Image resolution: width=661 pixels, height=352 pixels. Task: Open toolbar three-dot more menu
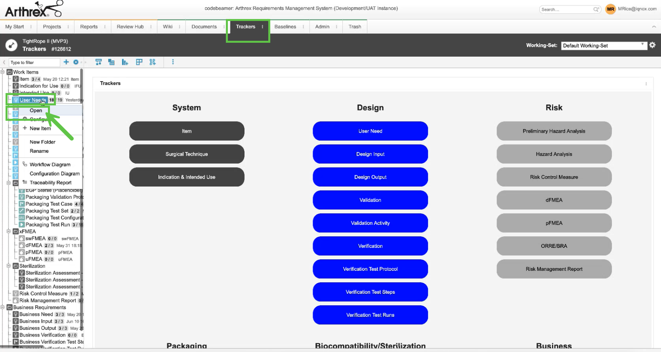coord(173,62)
